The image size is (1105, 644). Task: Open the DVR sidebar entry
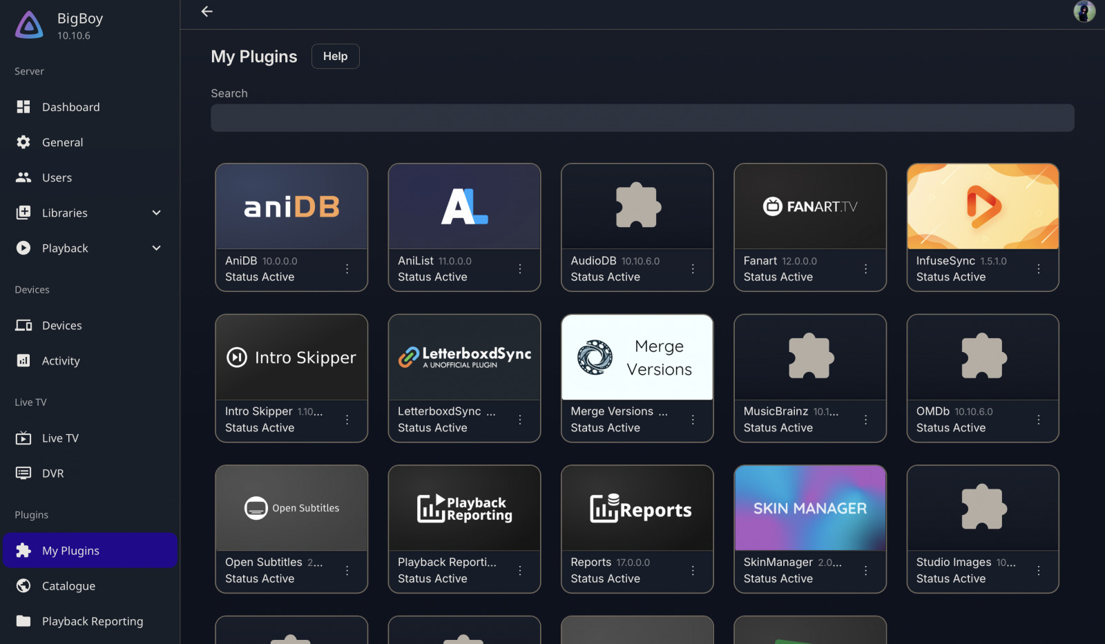coord(52,474)
